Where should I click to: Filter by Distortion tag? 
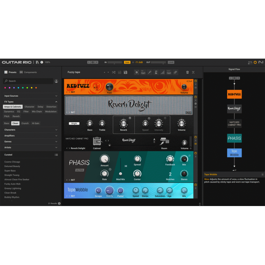point(51,107)
